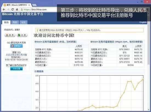Click the Bitcoin favicon on the tab
The width and height of the screenshot is (151, 112).
pyautogui.click(x=5, y=5)
